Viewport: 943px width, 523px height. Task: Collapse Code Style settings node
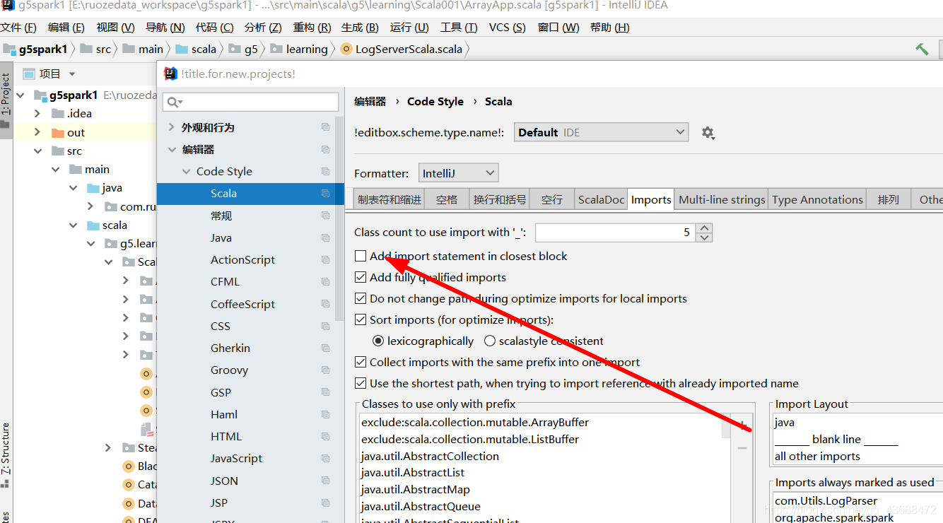[x=187, y=171]
